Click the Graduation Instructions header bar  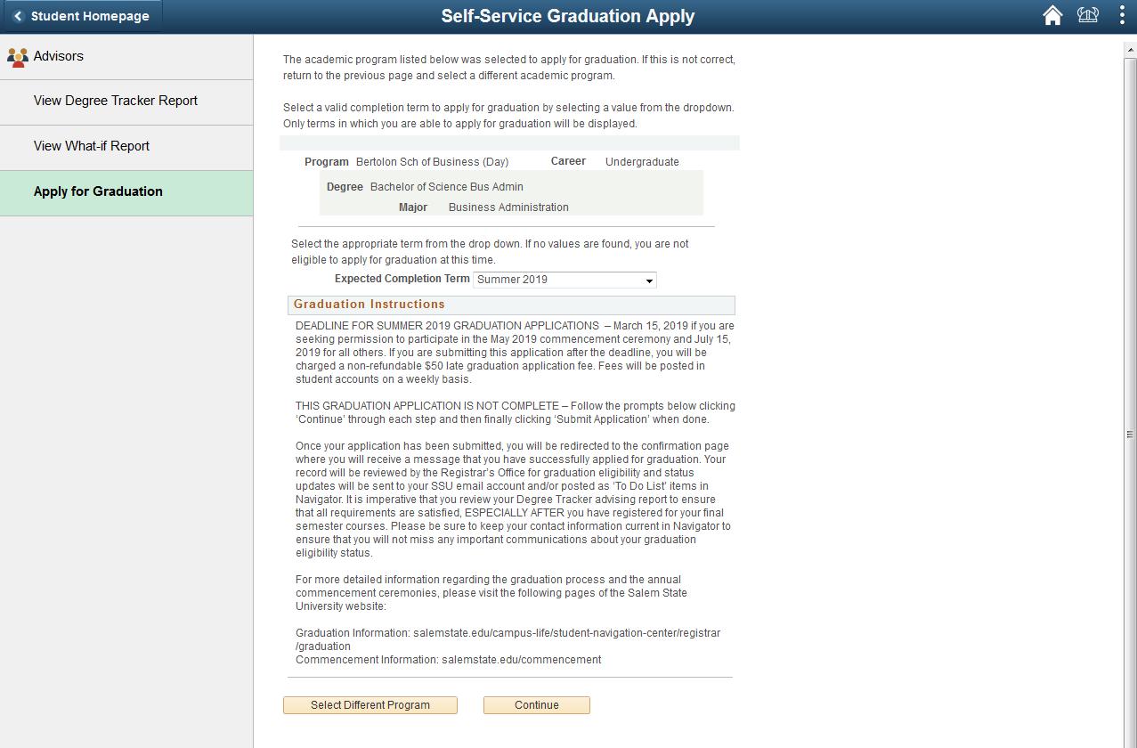tap(511, 305)
